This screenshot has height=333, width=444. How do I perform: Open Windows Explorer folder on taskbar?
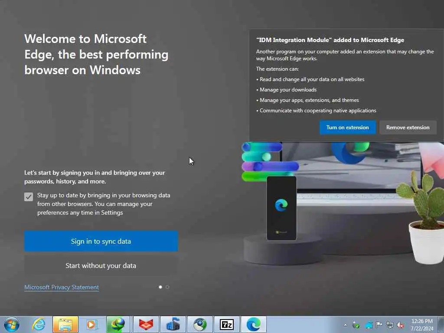coord(65,324)
